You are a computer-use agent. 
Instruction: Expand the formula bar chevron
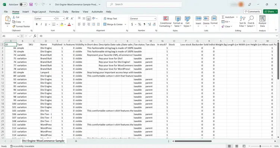pos(277,36)
